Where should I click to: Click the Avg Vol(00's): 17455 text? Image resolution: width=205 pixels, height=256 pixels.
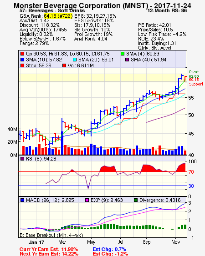click(x=43, y=30)
